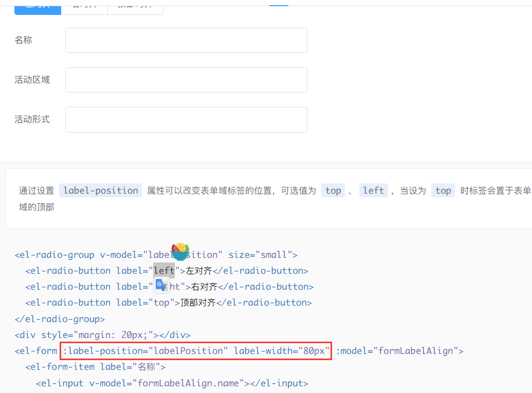Click the 活动区域 input field

[x=186, y=80]
